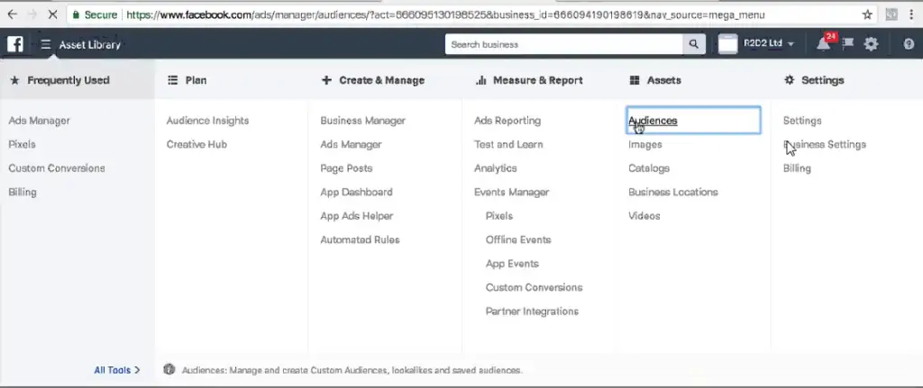Open Events Manager
Viewport: 923px width, 388px height.
coord(512,193)
